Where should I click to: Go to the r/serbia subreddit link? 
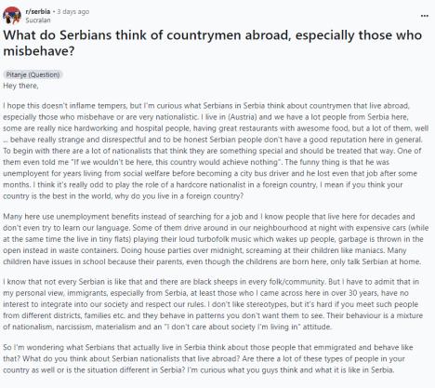point(38,11)
